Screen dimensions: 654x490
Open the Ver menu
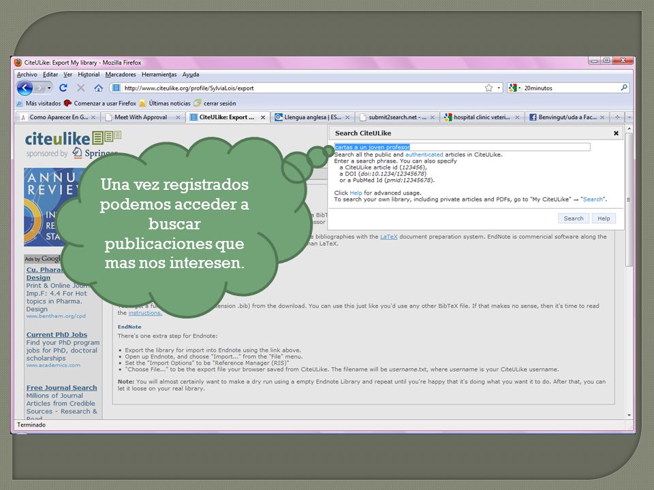click(68, 75)
